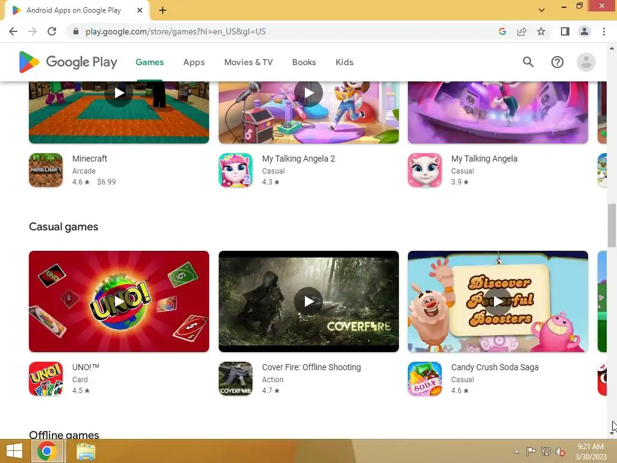This screenshot has height=463, width=617.
Task: Go back with the browser back arrow
Action: click(x=13, y=31)
